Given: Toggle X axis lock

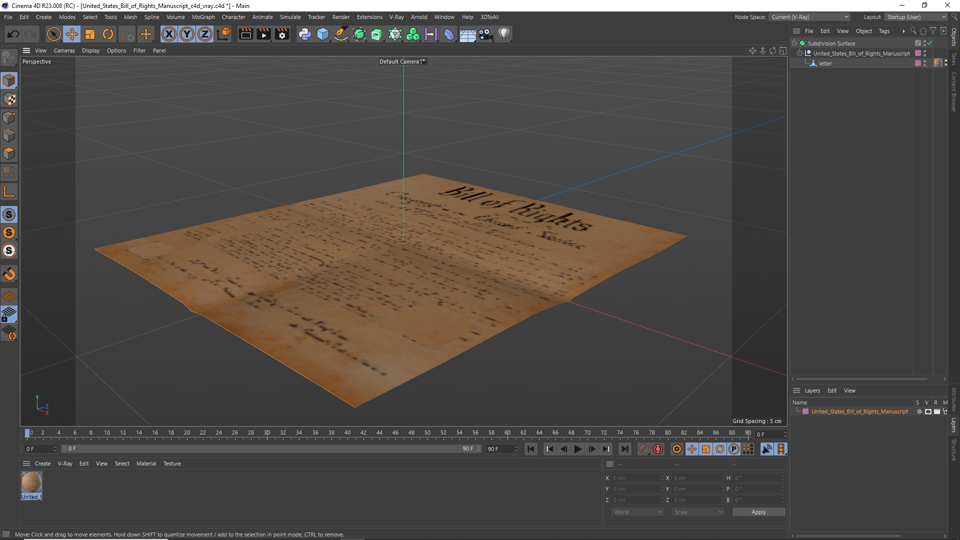Looking at the screenshot, I should click(x=169, y=34).
